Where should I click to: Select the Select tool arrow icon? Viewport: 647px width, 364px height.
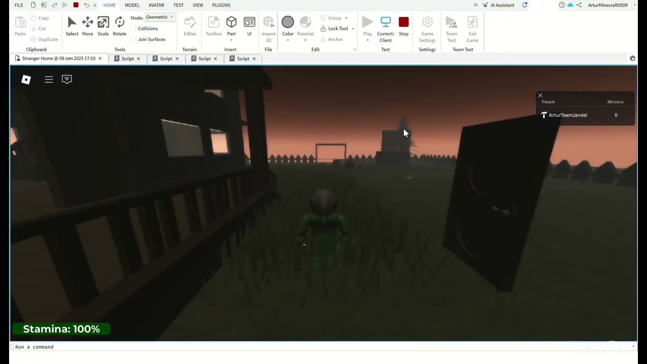(x=72, y=22)
